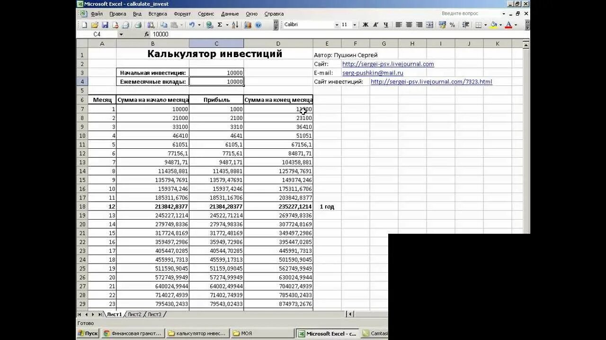Screen dimensions: 606x340
Task: Open the Fill Color dropdown arrow
Action: [x=500, y=25]
